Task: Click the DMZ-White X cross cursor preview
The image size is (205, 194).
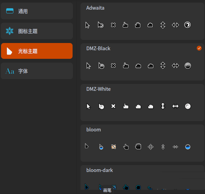Action: (x=113, y=106)
